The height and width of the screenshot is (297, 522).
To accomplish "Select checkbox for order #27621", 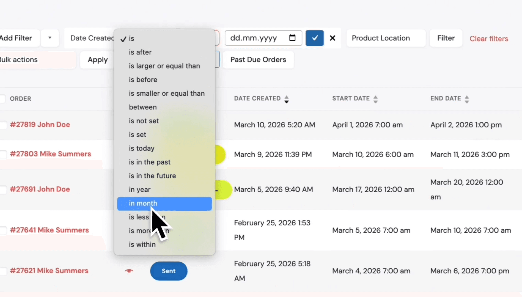I will [3, 271].
